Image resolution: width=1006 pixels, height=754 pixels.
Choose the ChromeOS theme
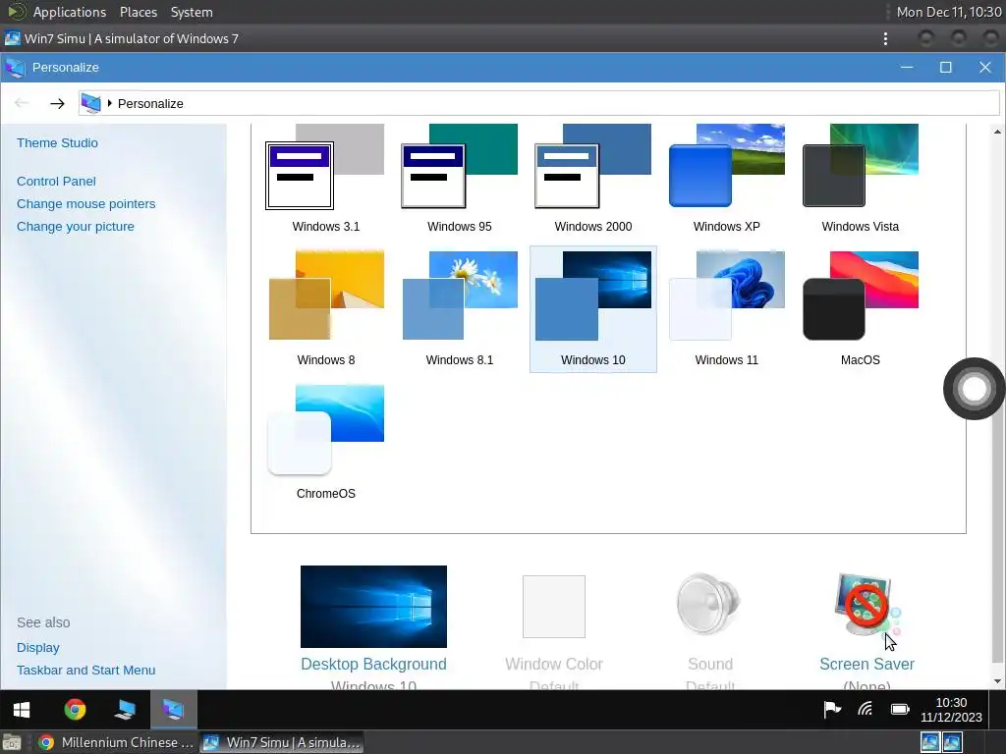tap(325, 442)
